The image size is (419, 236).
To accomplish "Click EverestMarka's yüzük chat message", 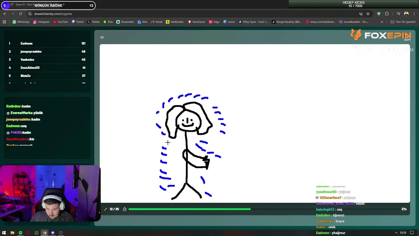I will 25,113.
